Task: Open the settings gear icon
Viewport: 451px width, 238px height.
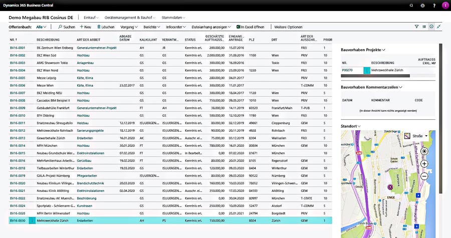Action: 422,6
